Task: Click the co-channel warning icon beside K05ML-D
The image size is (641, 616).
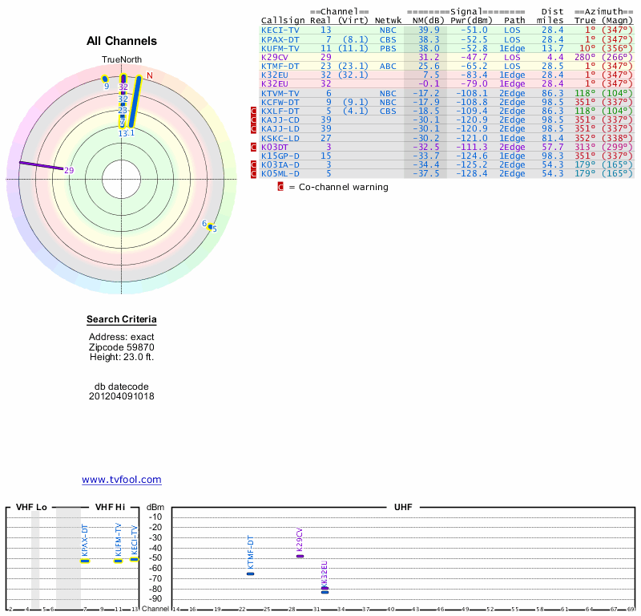Action: [x=255, y=173]
